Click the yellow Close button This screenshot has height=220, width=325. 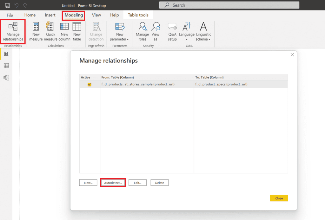(279, 198)
